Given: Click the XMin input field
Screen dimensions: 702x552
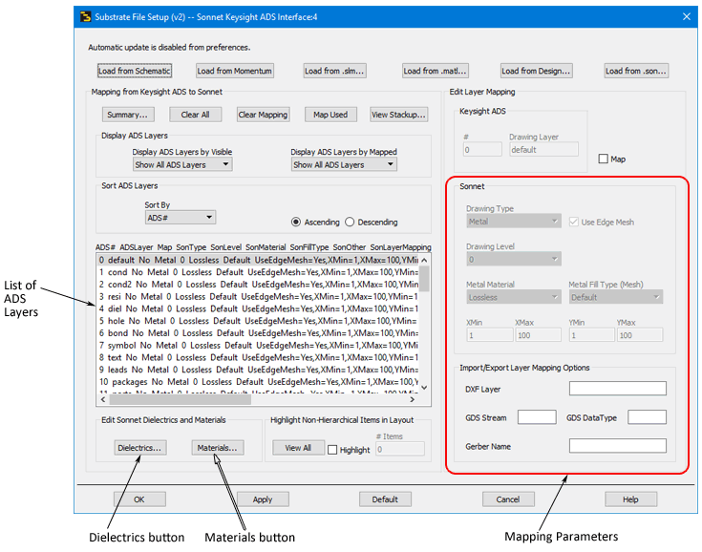Looking at the screenshot, I should coord(489,335).
